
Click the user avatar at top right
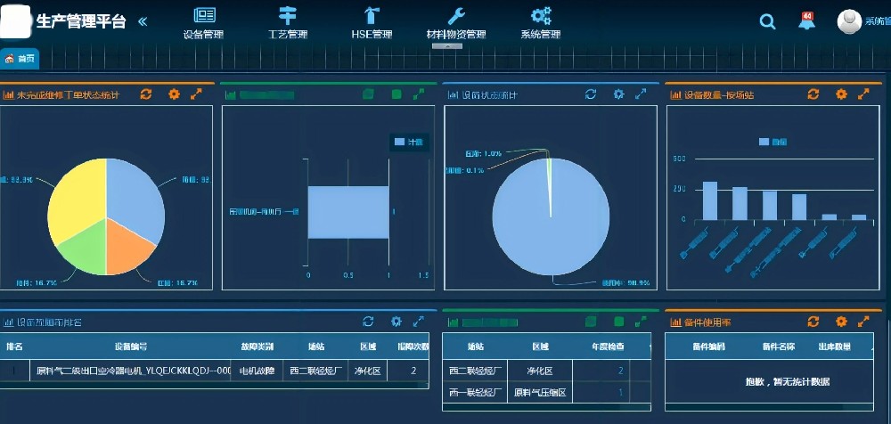point(849,21)
